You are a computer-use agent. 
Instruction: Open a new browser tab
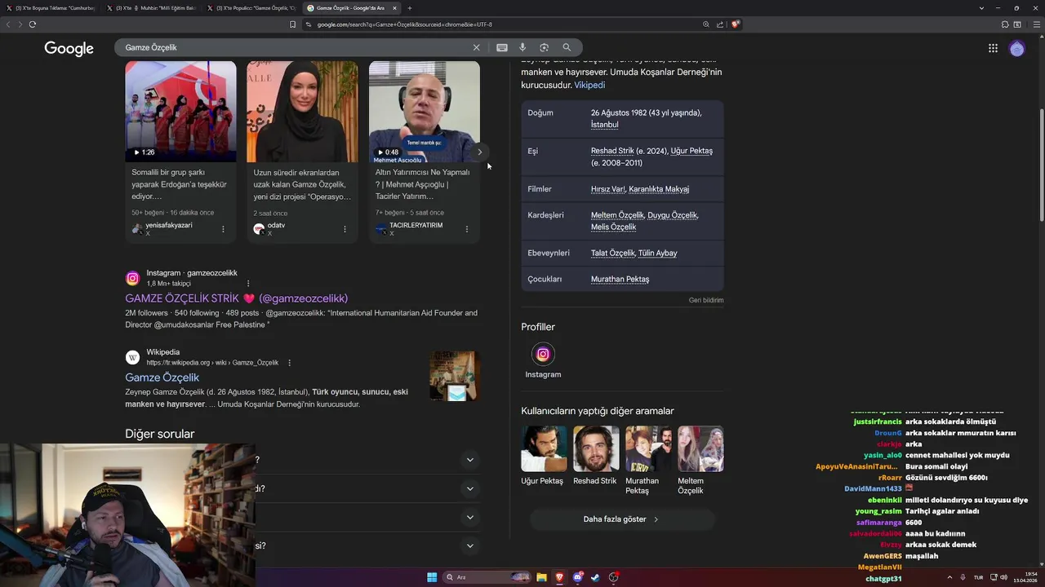(x=410, y=8)
